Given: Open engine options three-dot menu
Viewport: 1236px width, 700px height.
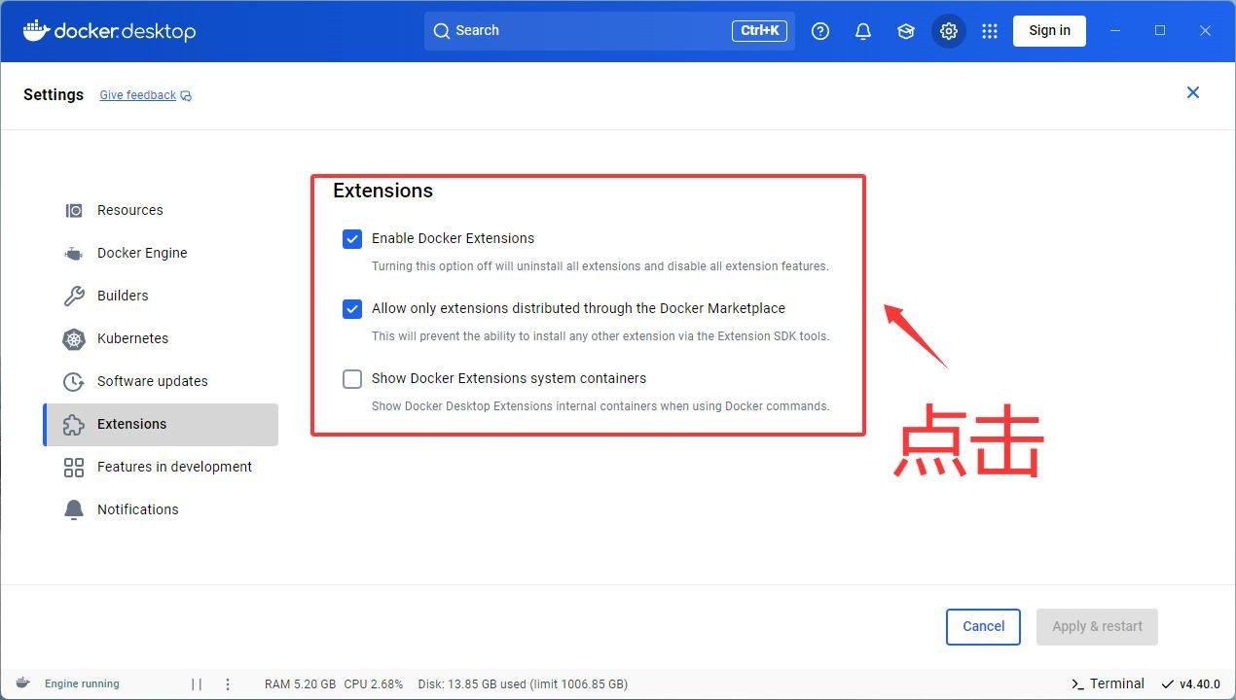Looking at the screenshot, I should pos(228,684).
